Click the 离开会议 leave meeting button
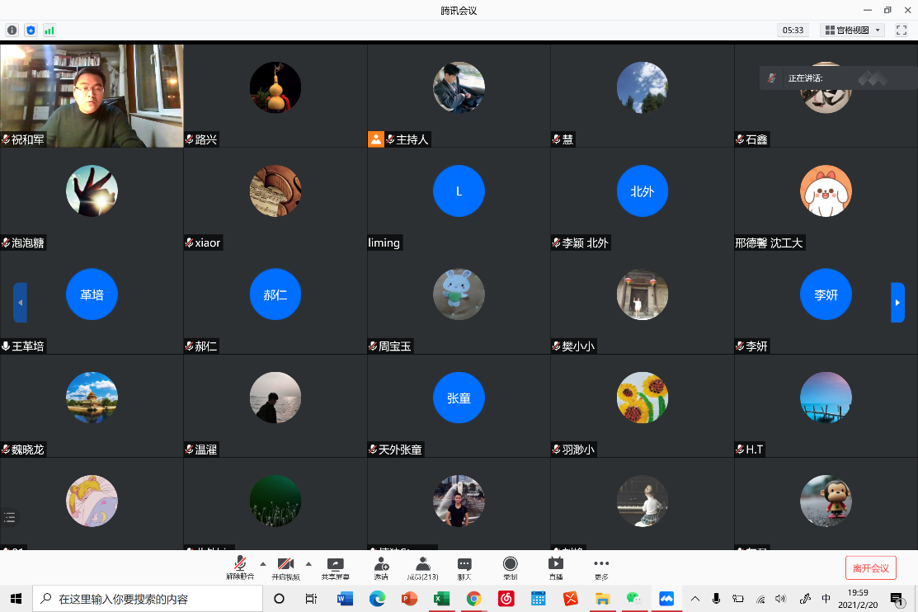918x612 pixels. tap(870, 567)
